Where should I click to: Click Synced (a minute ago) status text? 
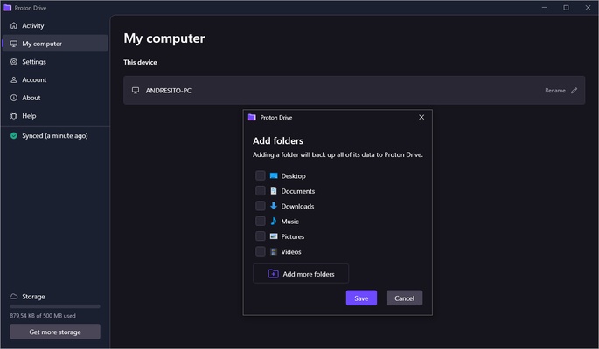coord(55,135)
